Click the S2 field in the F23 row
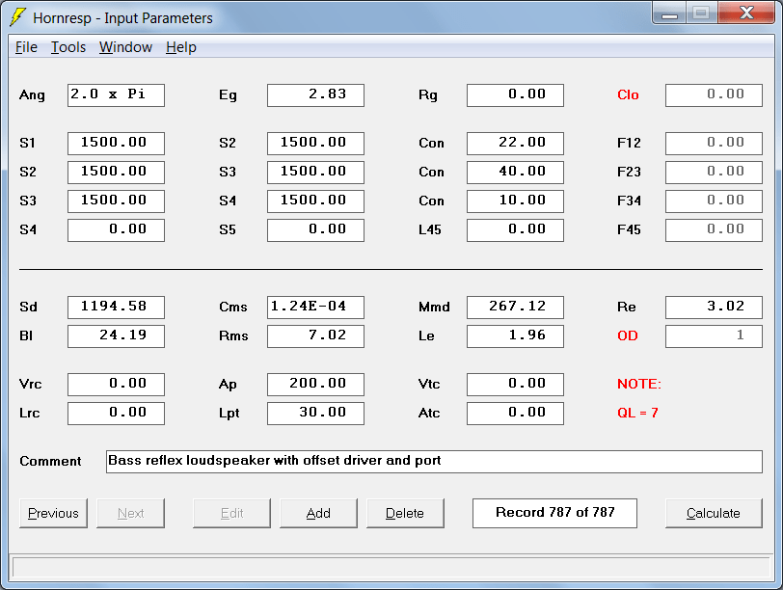 pos(116,173)
